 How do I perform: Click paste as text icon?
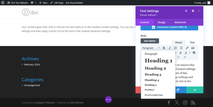[194, 53]
